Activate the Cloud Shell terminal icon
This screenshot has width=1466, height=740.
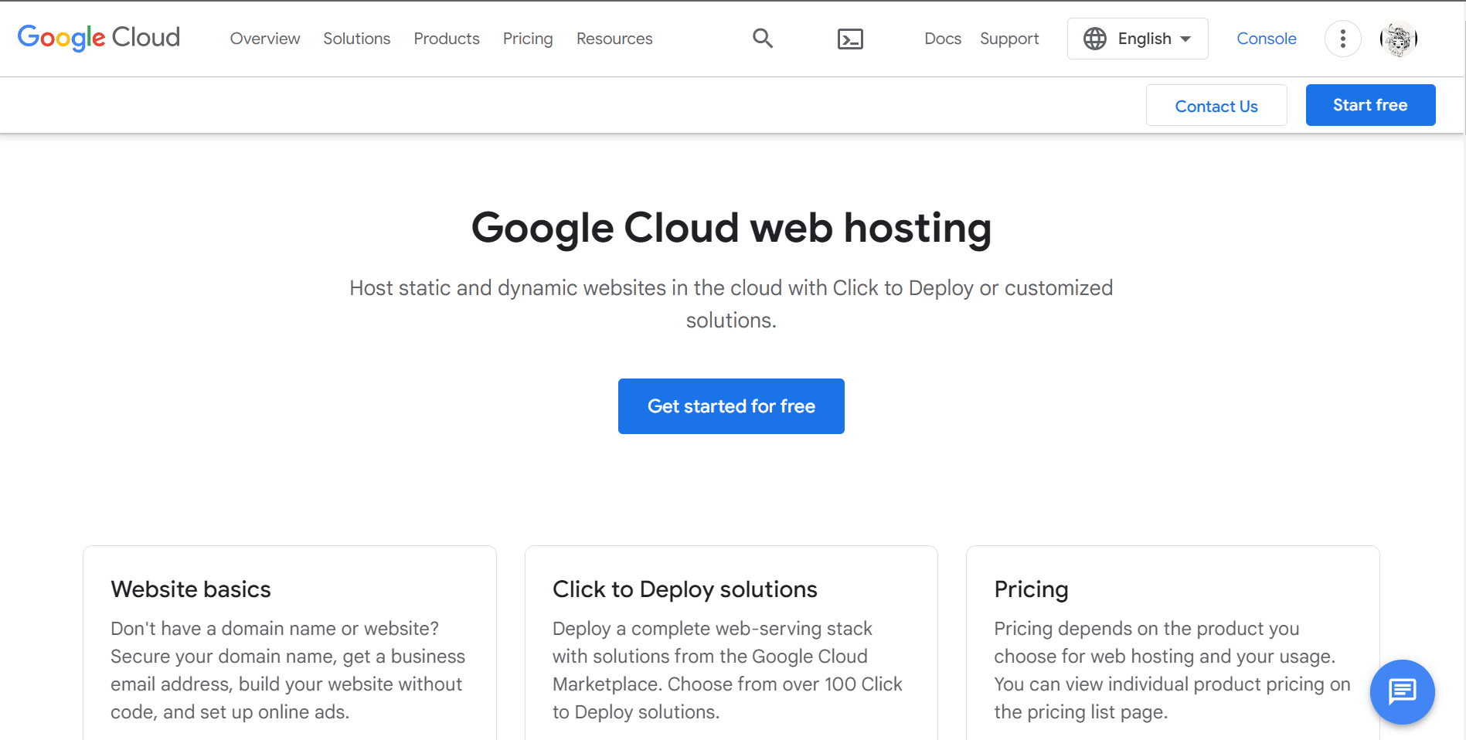[x=850, y=39]
